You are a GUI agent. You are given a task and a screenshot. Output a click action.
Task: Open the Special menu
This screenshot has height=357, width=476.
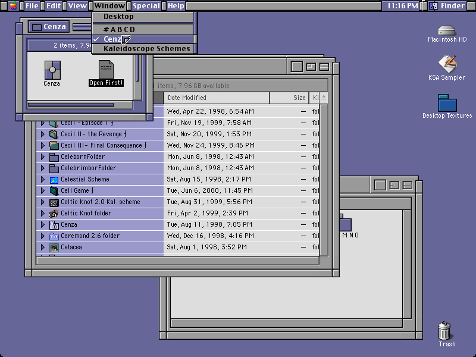(146, 5)
